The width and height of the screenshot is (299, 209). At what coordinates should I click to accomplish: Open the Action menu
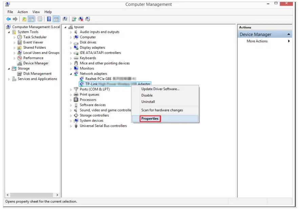pyautogui.click(x=23, y=12)
